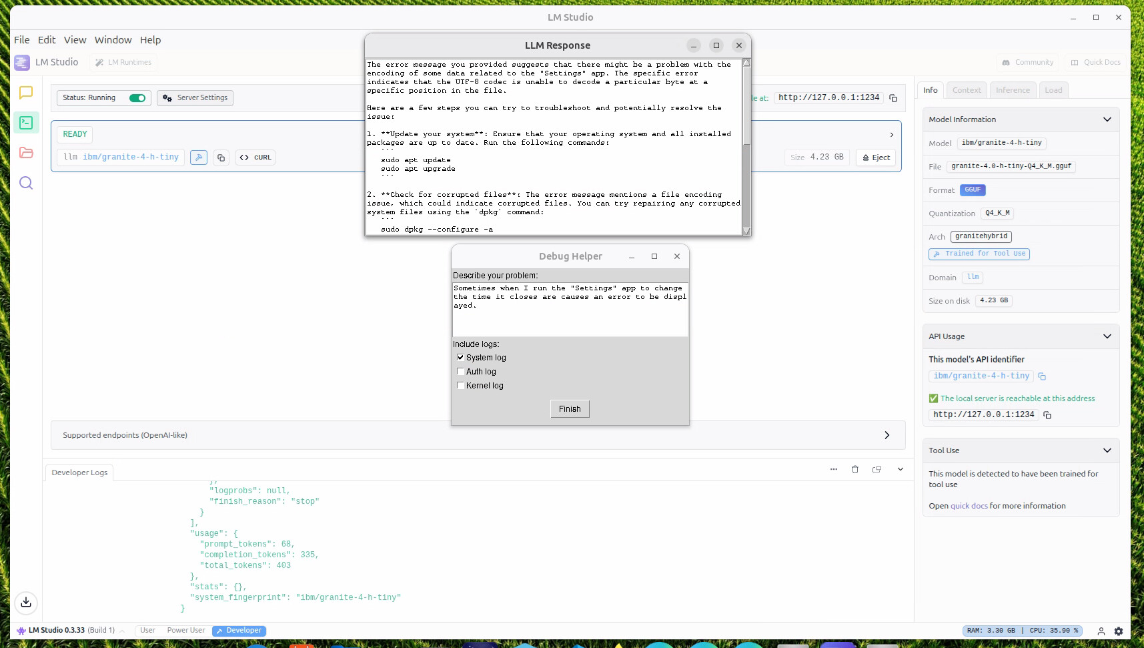This screenshot has width=1144, height=648.
Task: Copy the model API identifier
Action: 1042,376
